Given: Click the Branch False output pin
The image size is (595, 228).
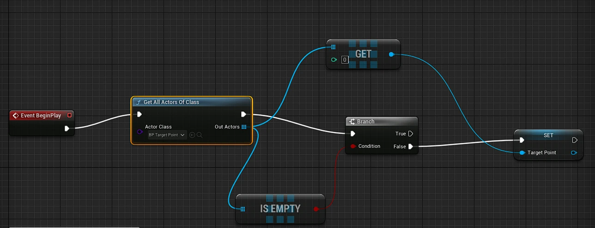Looking at the screenshot, I should pos(411,146).
